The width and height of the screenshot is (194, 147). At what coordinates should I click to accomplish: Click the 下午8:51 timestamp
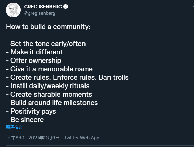point(15,138)
